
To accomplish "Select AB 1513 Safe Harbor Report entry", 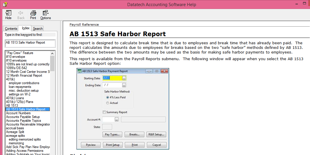I will (x=28, y=109).
